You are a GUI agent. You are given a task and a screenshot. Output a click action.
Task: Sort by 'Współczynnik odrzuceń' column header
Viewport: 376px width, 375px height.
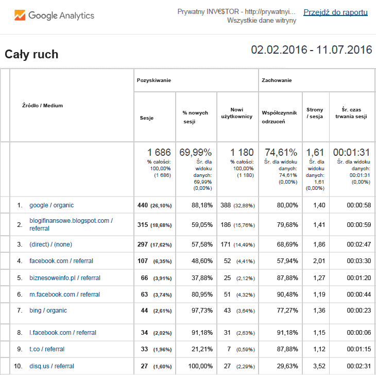coord(280,117)
